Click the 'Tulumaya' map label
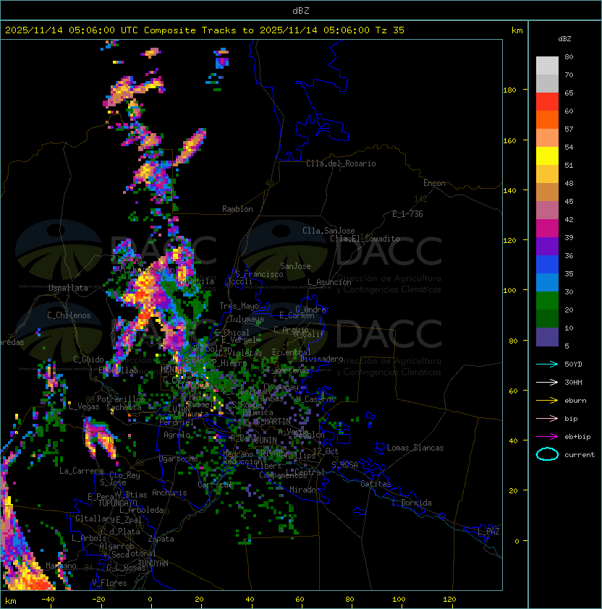 pos(247,319)
